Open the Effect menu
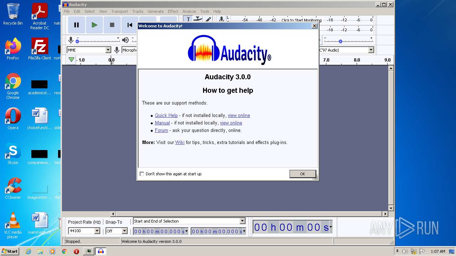This screenshot has height=256, width=456. [x=173, y=11]
